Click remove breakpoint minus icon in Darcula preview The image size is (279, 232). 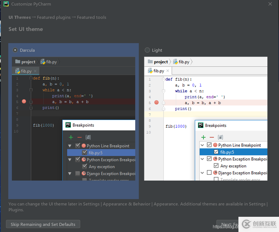(x=79, y=137)
